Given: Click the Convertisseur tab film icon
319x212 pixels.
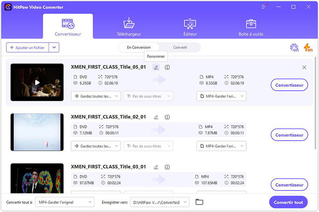Looking at the screenshot, I should (68, 24).
